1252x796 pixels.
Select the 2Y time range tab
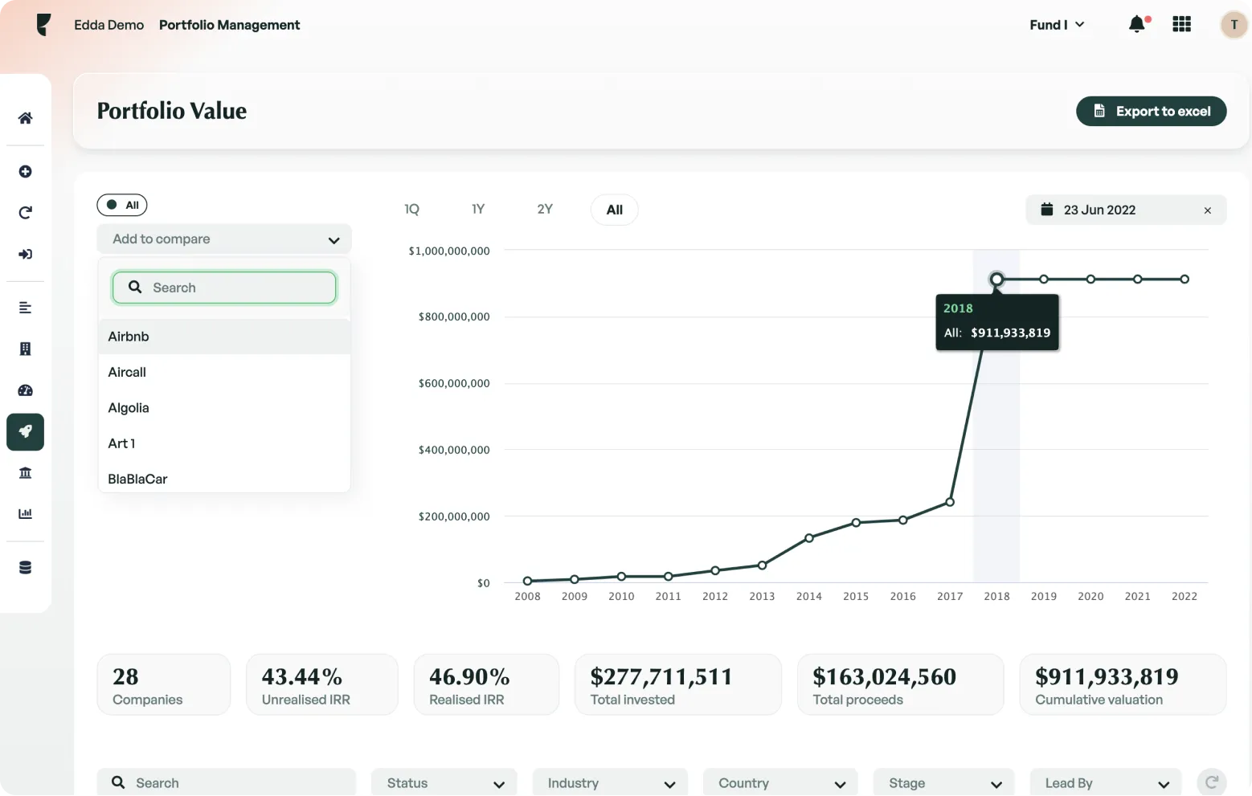click(x=544, y=209)
